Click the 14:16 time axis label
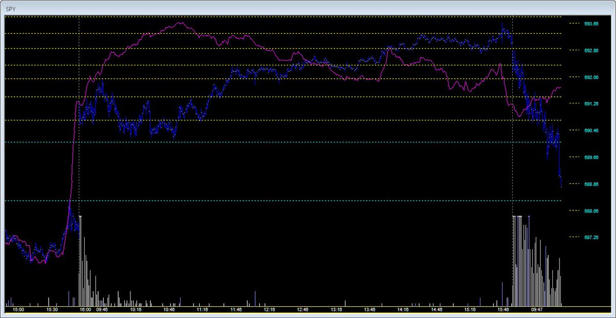616x318 pixels. coord(403,310)
